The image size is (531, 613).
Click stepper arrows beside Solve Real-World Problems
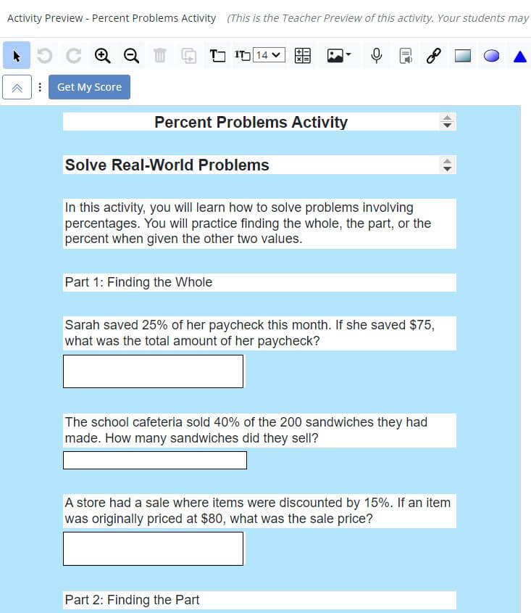click(x=447, y=165)
